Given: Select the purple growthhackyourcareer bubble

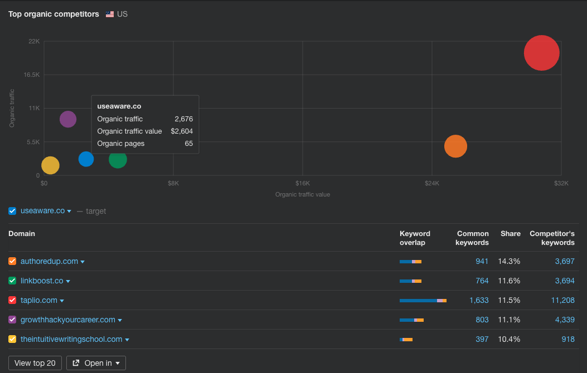Looking at the screenshot, I should coord(68,119).
